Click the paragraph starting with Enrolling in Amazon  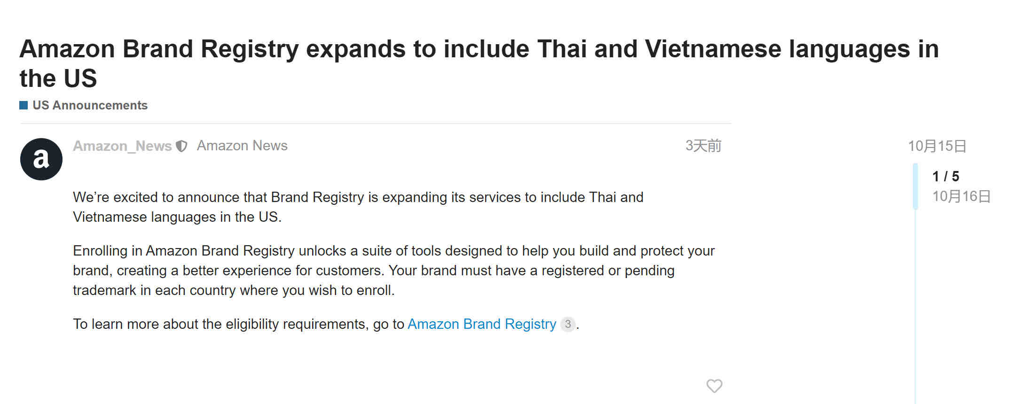(x=394, y=271)
